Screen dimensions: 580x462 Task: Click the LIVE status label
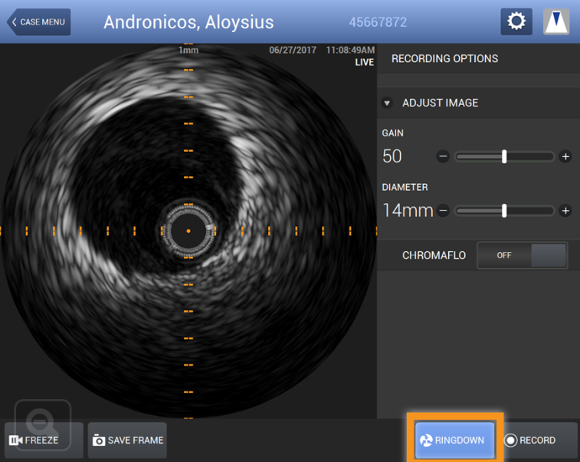click(x=365, y=62)
